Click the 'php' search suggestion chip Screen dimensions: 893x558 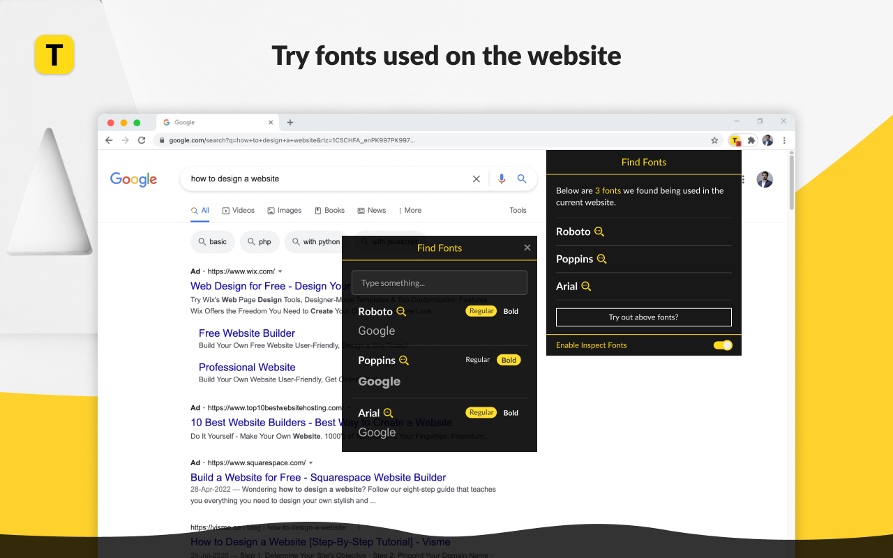point(260,242)
